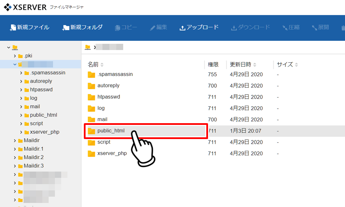Expand the Maildir.1 tree folder
The image size is (345, 207).
[x=15, y=149]
